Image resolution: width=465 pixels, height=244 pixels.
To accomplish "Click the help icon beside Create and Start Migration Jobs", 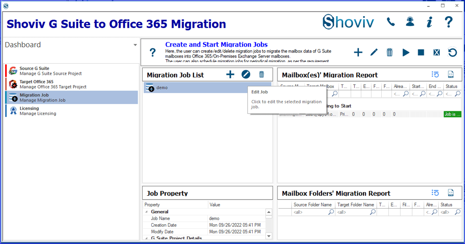I will pos(153,53).
